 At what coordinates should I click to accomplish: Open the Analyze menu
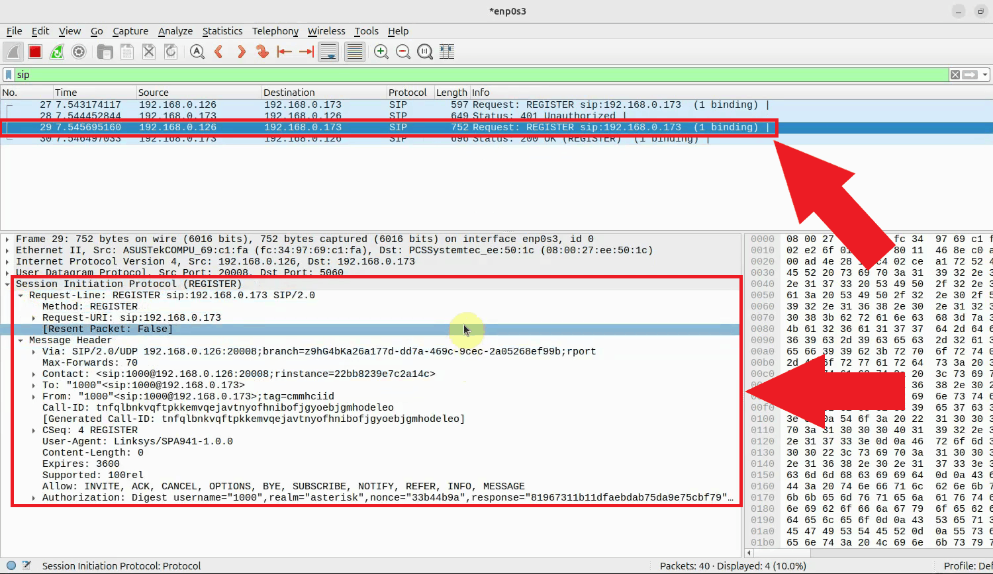175,31
